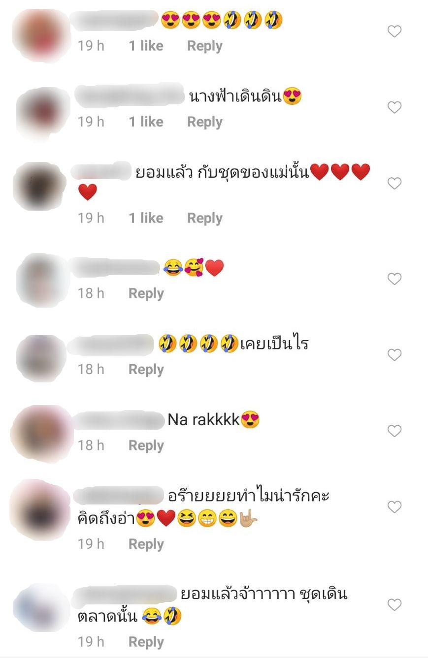Like the 'เคยเป็นไร' comment using heart
The height and width of the screenshot is (661, 428).
395,354
